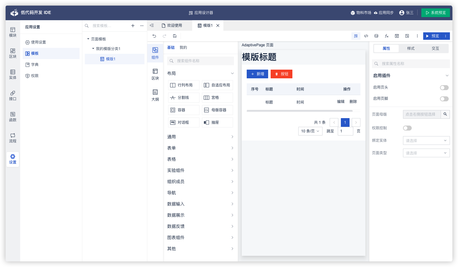The width and height of the screenshot is (458, 267).
Task: Click the green 系统预览 button
Action: (x=435, y=13)
